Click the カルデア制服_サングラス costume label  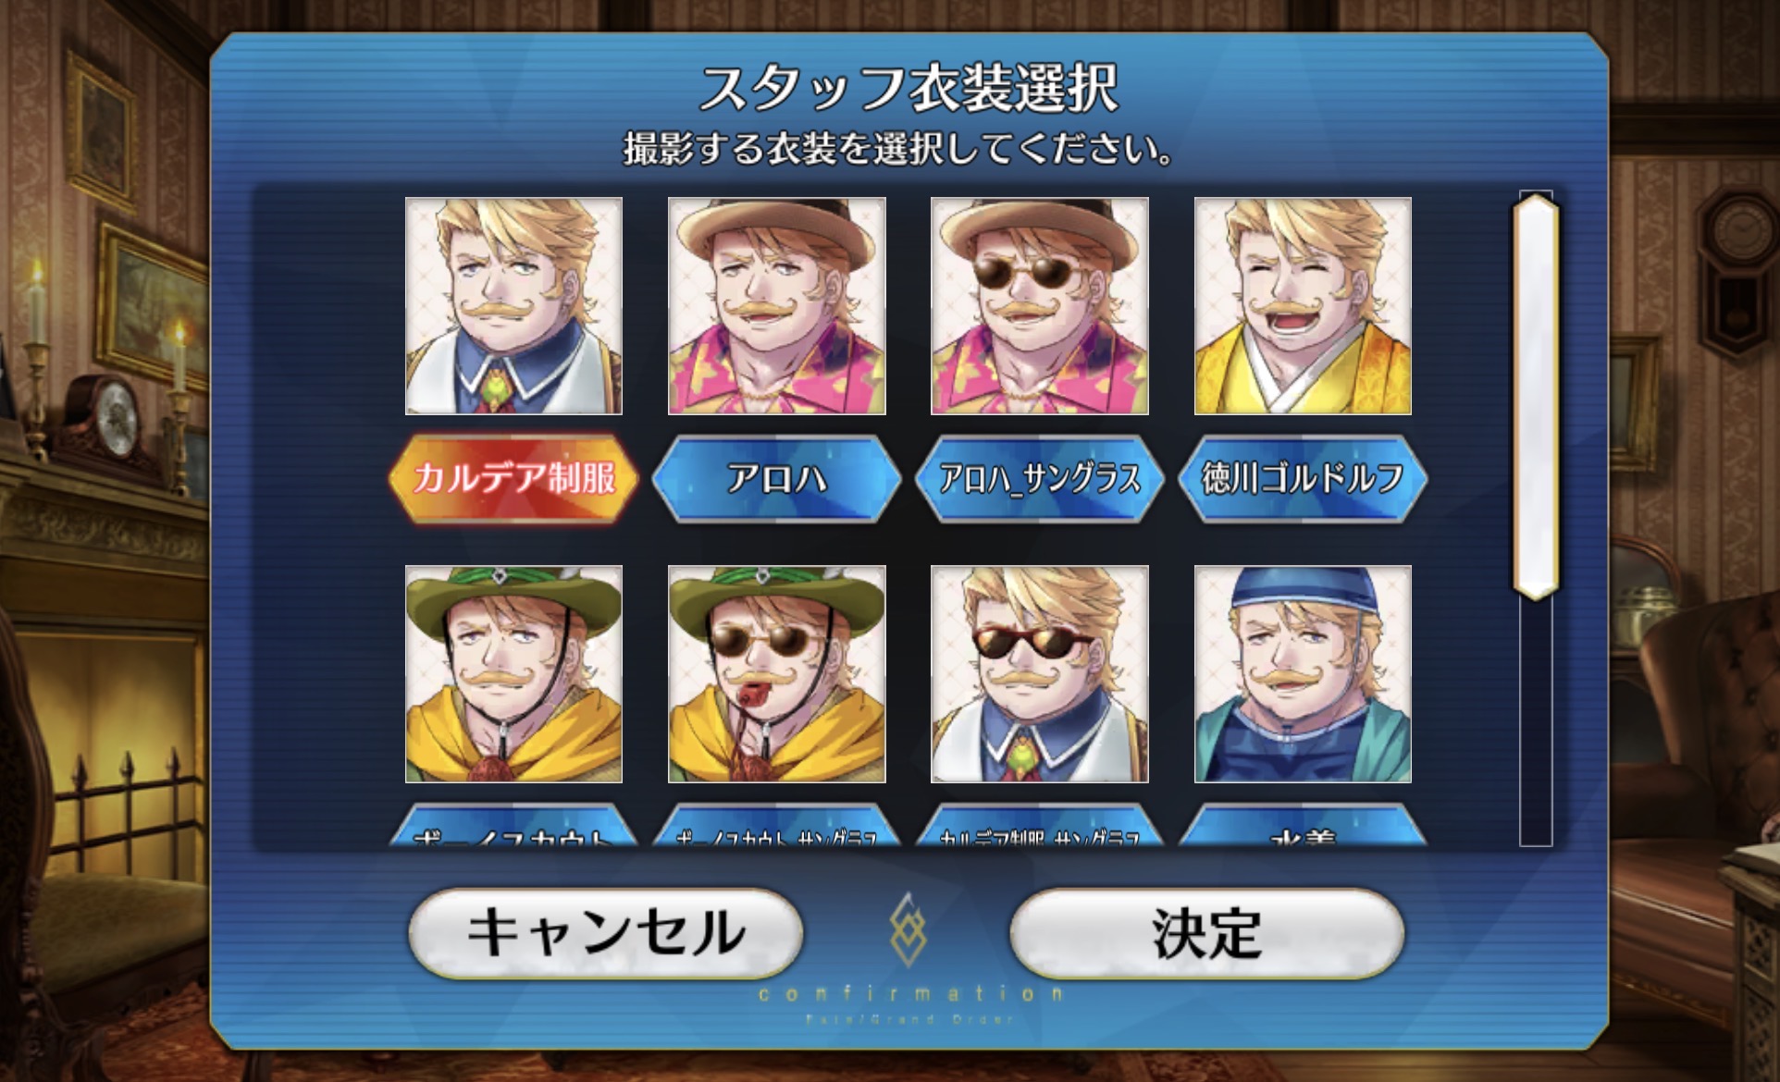pos(1040,826)
